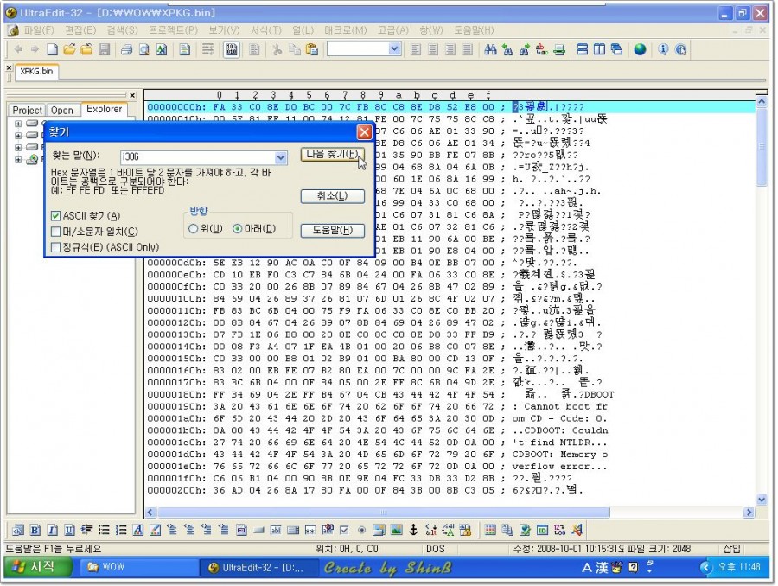Open the 프로젝트(P) menu
This screenshot has width=778, height=586.
pyautogui.click(x=173, y=31)
